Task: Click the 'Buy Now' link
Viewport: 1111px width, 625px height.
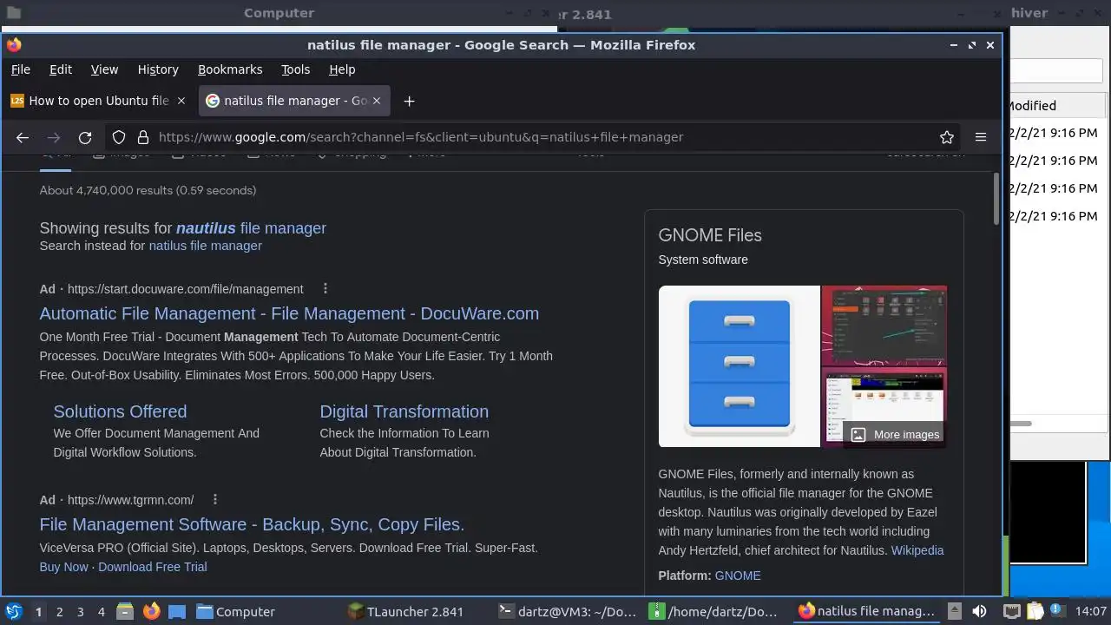Action: 63,567
